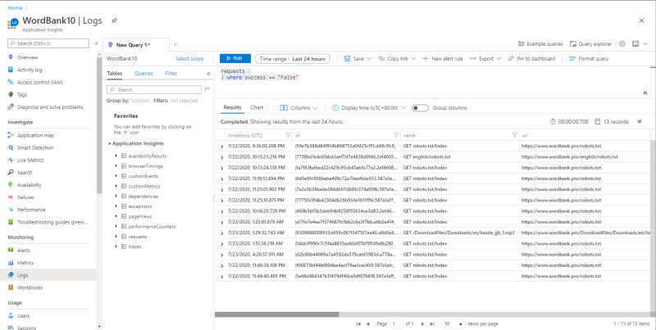Open the Copy link menu
Image resolution: width=656 pixels, height=330 pixels.
point(397,59)
